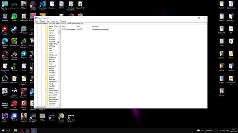
Task: Expand the ADOVMPPackage key arrow
Action: click(x=45, y=44)
